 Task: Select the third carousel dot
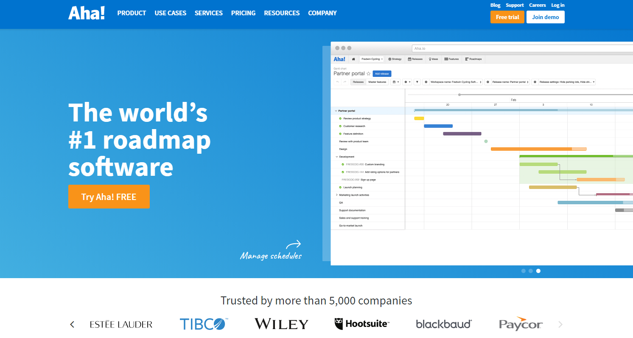[538, 271]
